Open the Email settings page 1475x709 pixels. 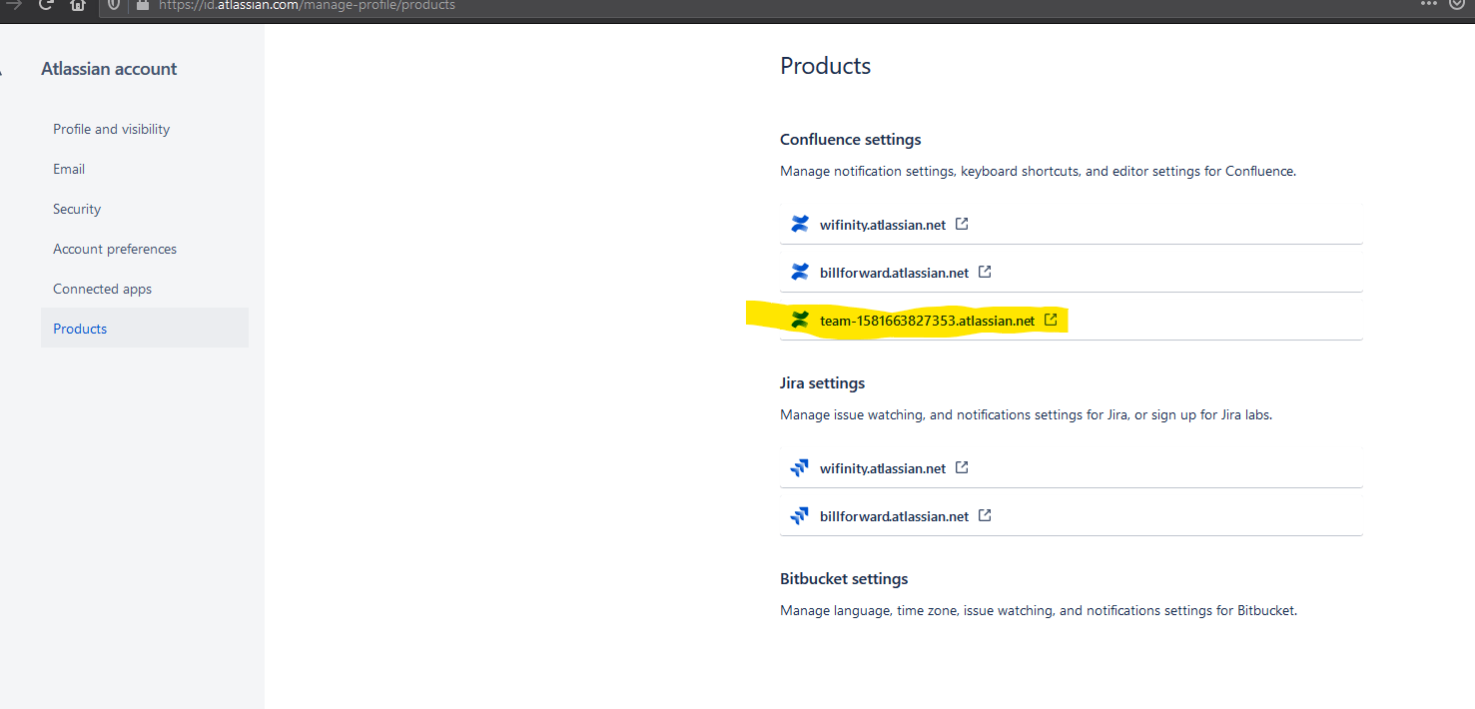click(x=69, y=169)
